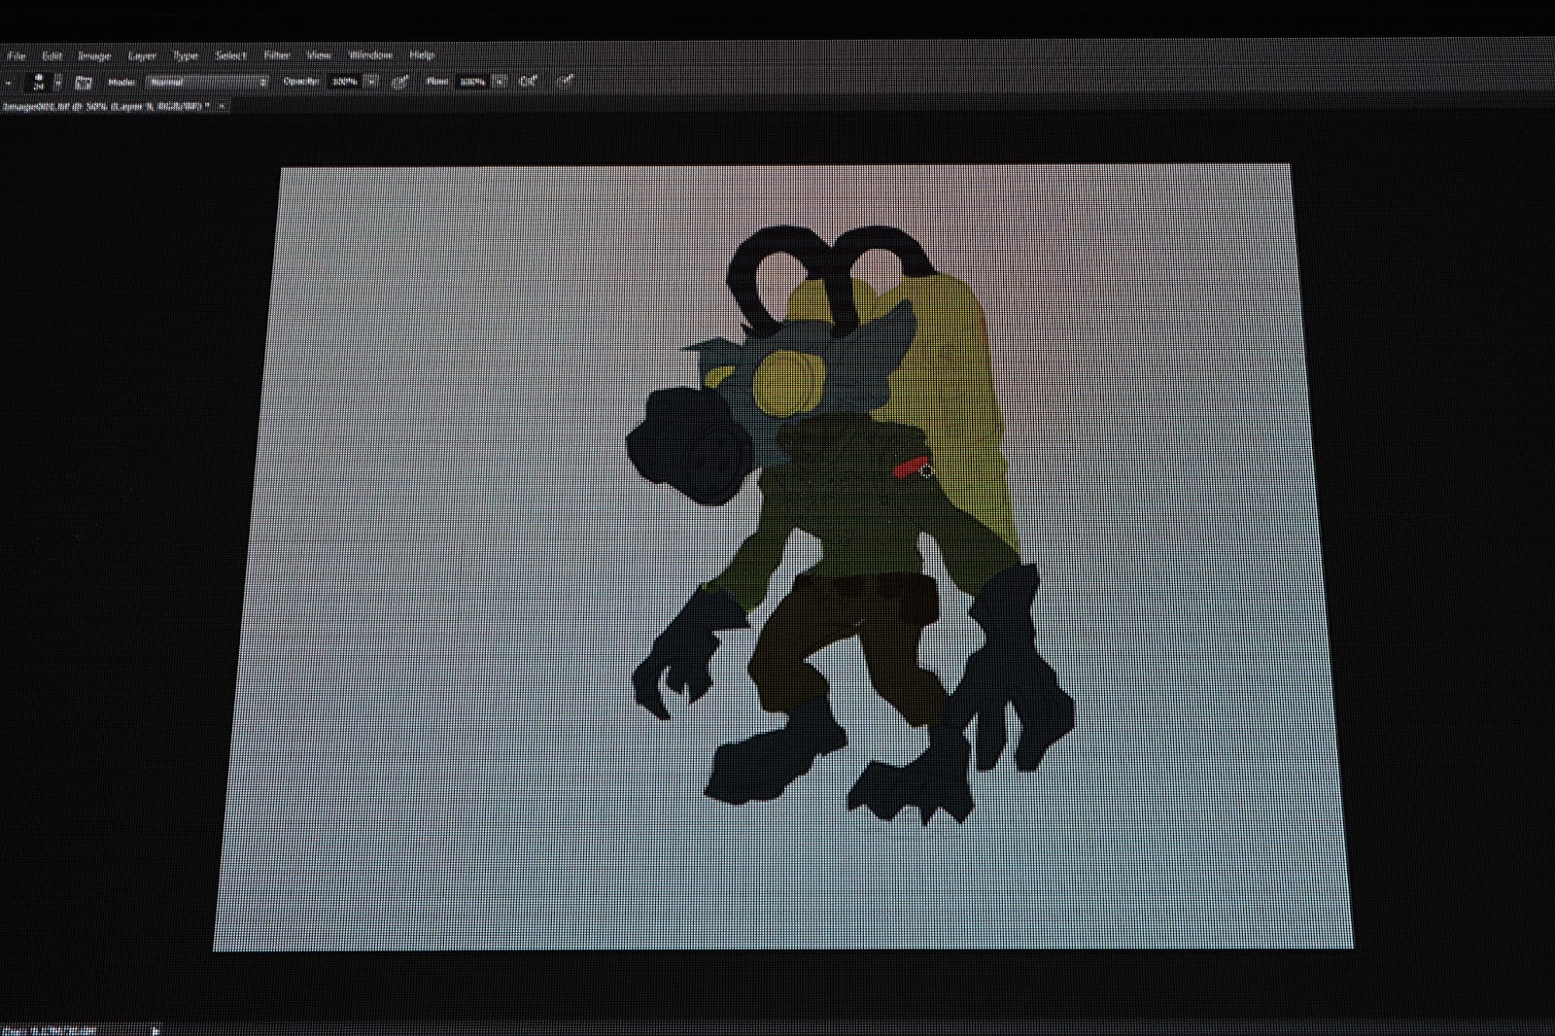Screen dimensions: 1555x1036
Task: Open the File menu
Action: [x=16, y=55]
